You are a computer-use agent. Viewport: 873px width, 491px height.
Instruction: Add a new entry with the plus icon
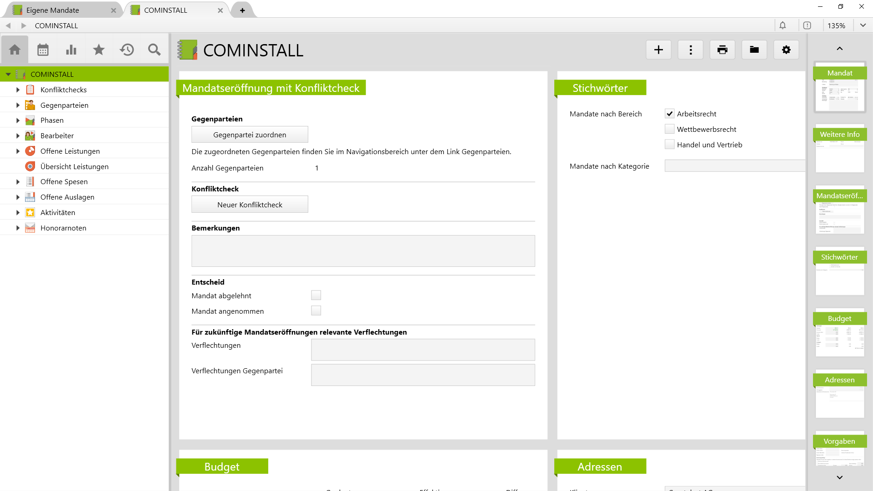click(658, 50)
